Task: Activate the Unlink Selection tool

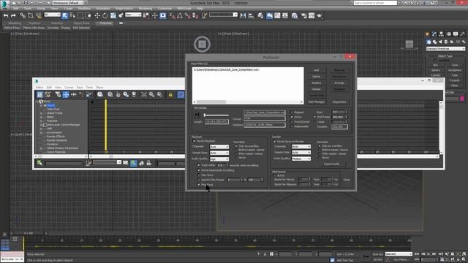Action: pos(31,15)
